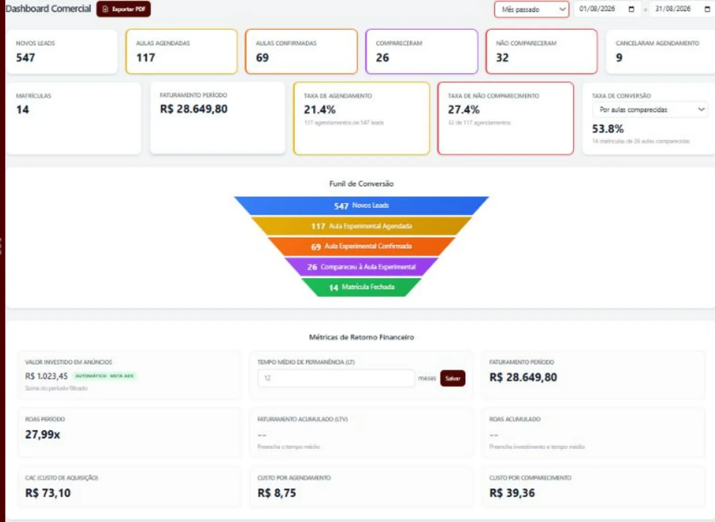Click the ROAS Período value 27,99x

click(42, 435)
